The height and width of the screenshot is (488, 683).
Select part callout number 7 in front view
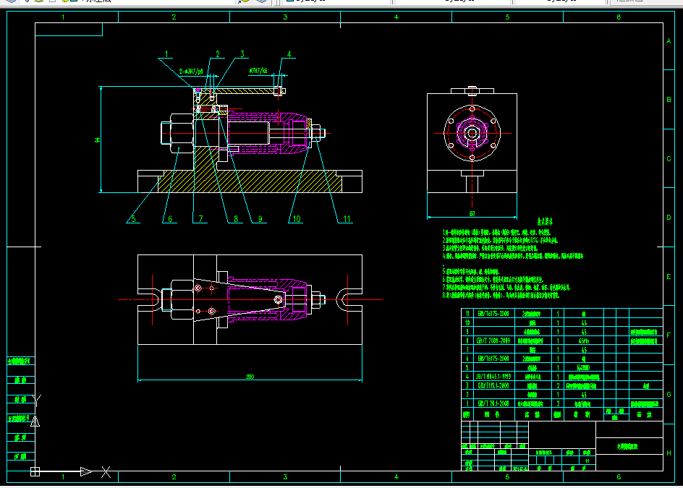point(200,219)
